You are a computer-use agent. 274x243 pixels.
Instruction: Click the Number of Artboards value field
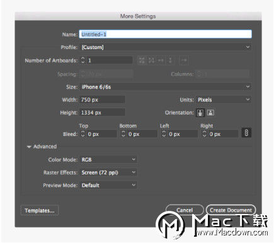110,60
